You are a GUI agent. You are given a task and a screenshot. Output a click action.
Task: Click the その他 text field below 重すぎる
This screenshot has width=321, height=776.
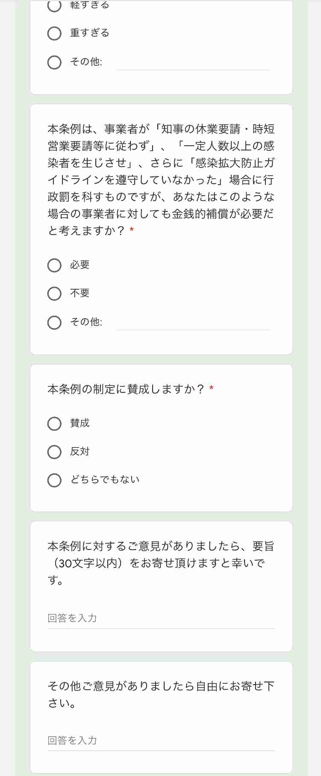point(193,62)
